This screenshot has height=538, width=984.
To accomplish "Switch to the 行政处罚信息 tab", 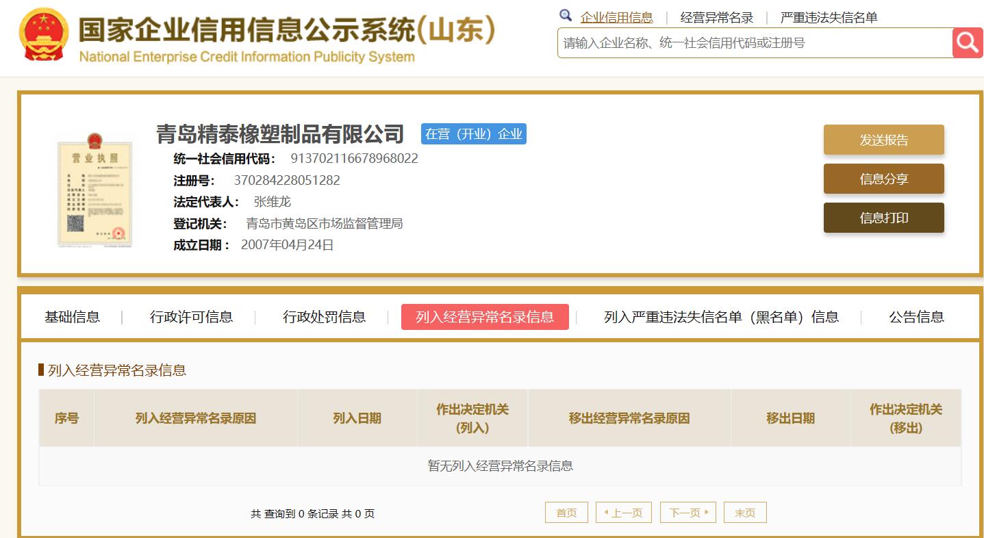I will [x=324, y=317].
